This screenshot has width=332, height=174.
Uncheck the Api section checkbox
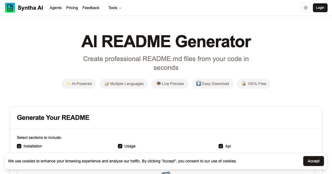pyautogui.click(x=221, y=146)
